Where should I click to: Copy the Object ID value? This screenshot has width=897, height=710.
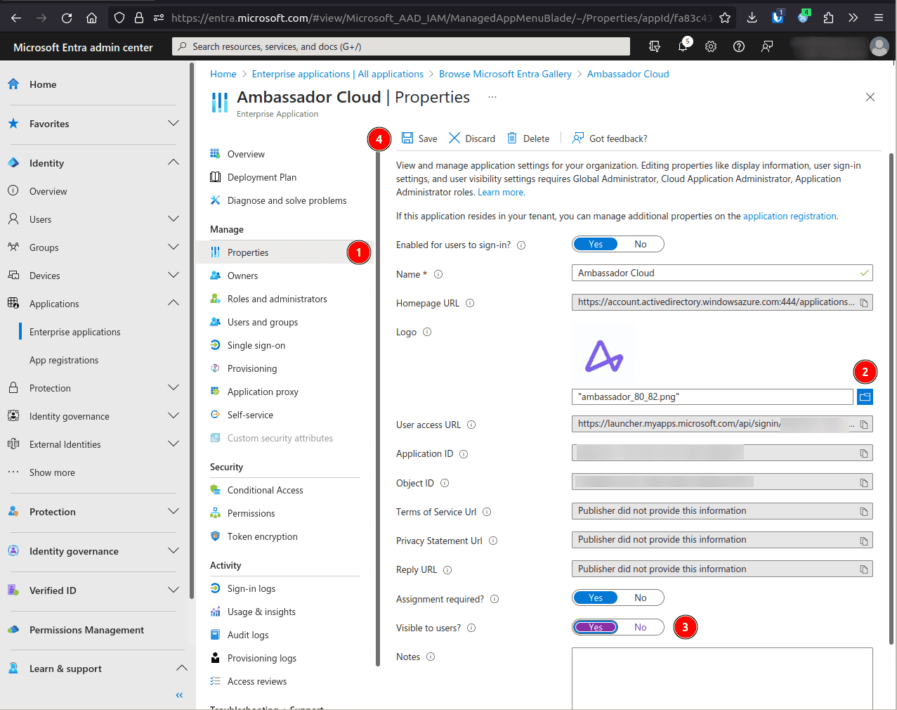click(x=864, y=483)
